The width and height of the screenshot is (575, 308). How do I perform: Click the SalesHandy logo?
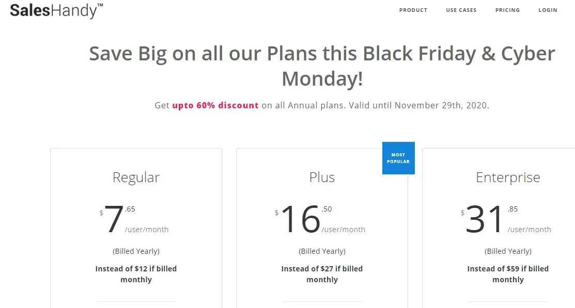point(55,10)
